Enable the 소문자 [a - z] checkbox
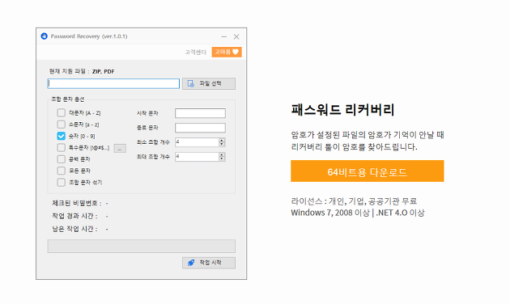This screenshot has width=510, height=304. pyautogui.click(x=62, y=125)
